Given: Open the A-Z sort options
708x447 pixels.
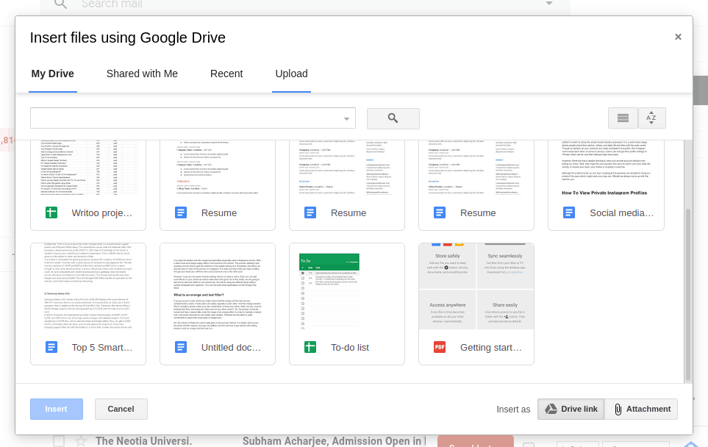Looking at the screenshot, I should click(x=651, y=118).
